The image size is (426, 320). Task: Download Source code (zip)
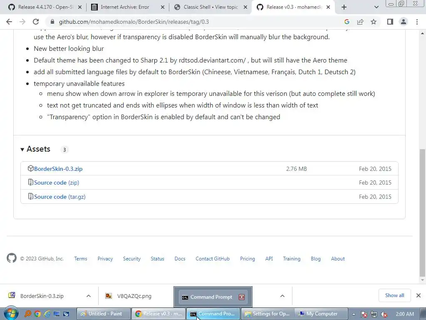57,182
